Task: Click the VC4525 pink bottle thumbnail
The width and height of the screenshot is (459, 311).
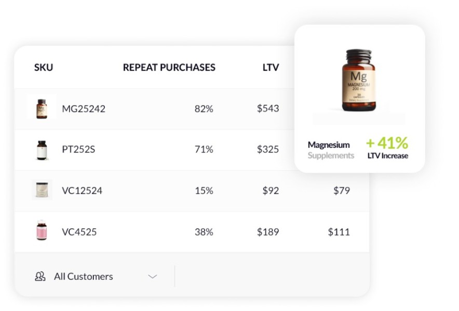Action: coord(42,230)
